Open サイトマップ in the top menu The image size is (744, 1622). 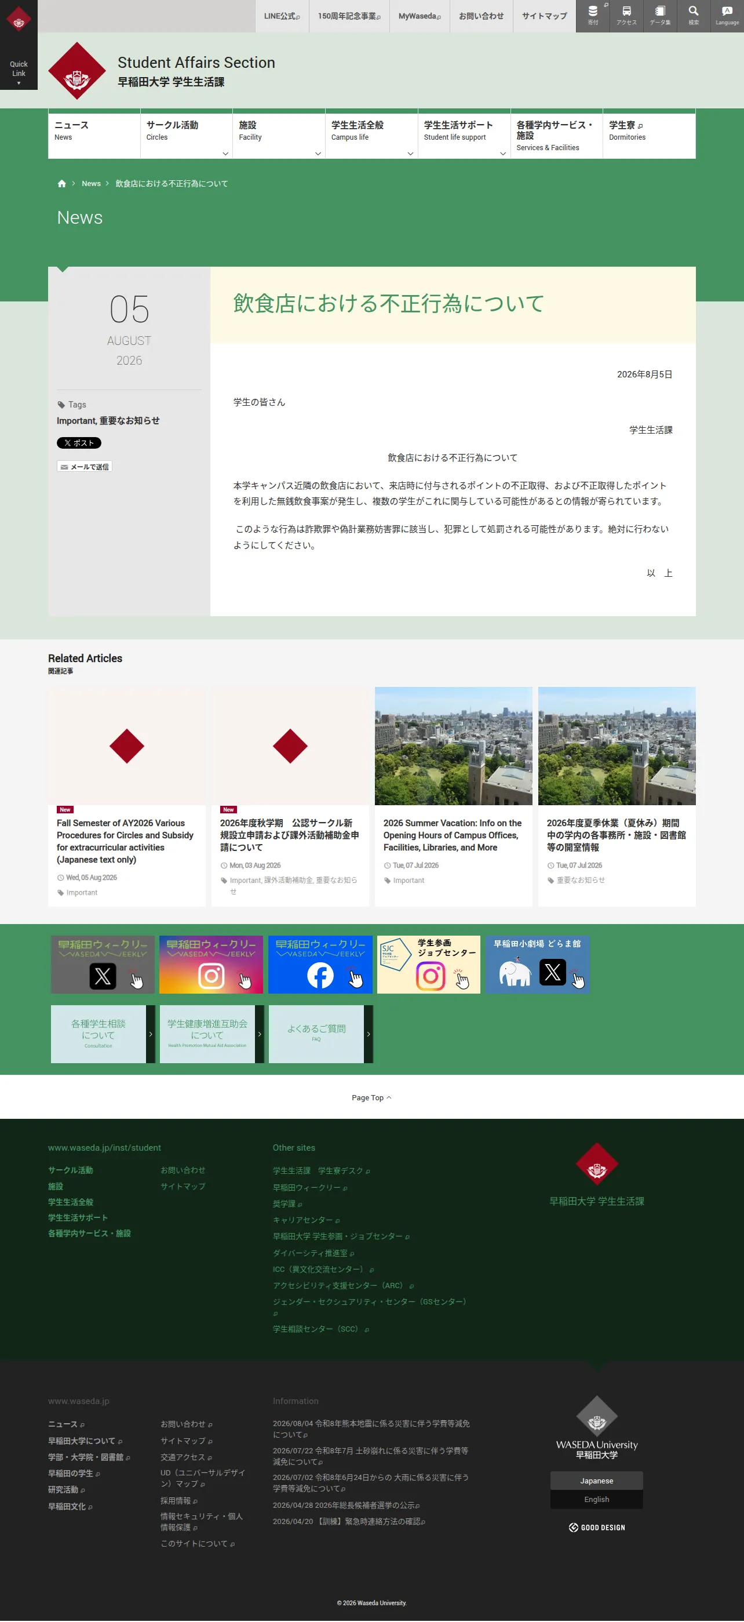click(545, 16)
